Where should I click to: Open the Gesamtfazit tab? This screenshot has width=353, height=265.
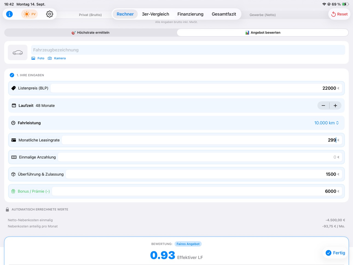(x=224, y=14)
